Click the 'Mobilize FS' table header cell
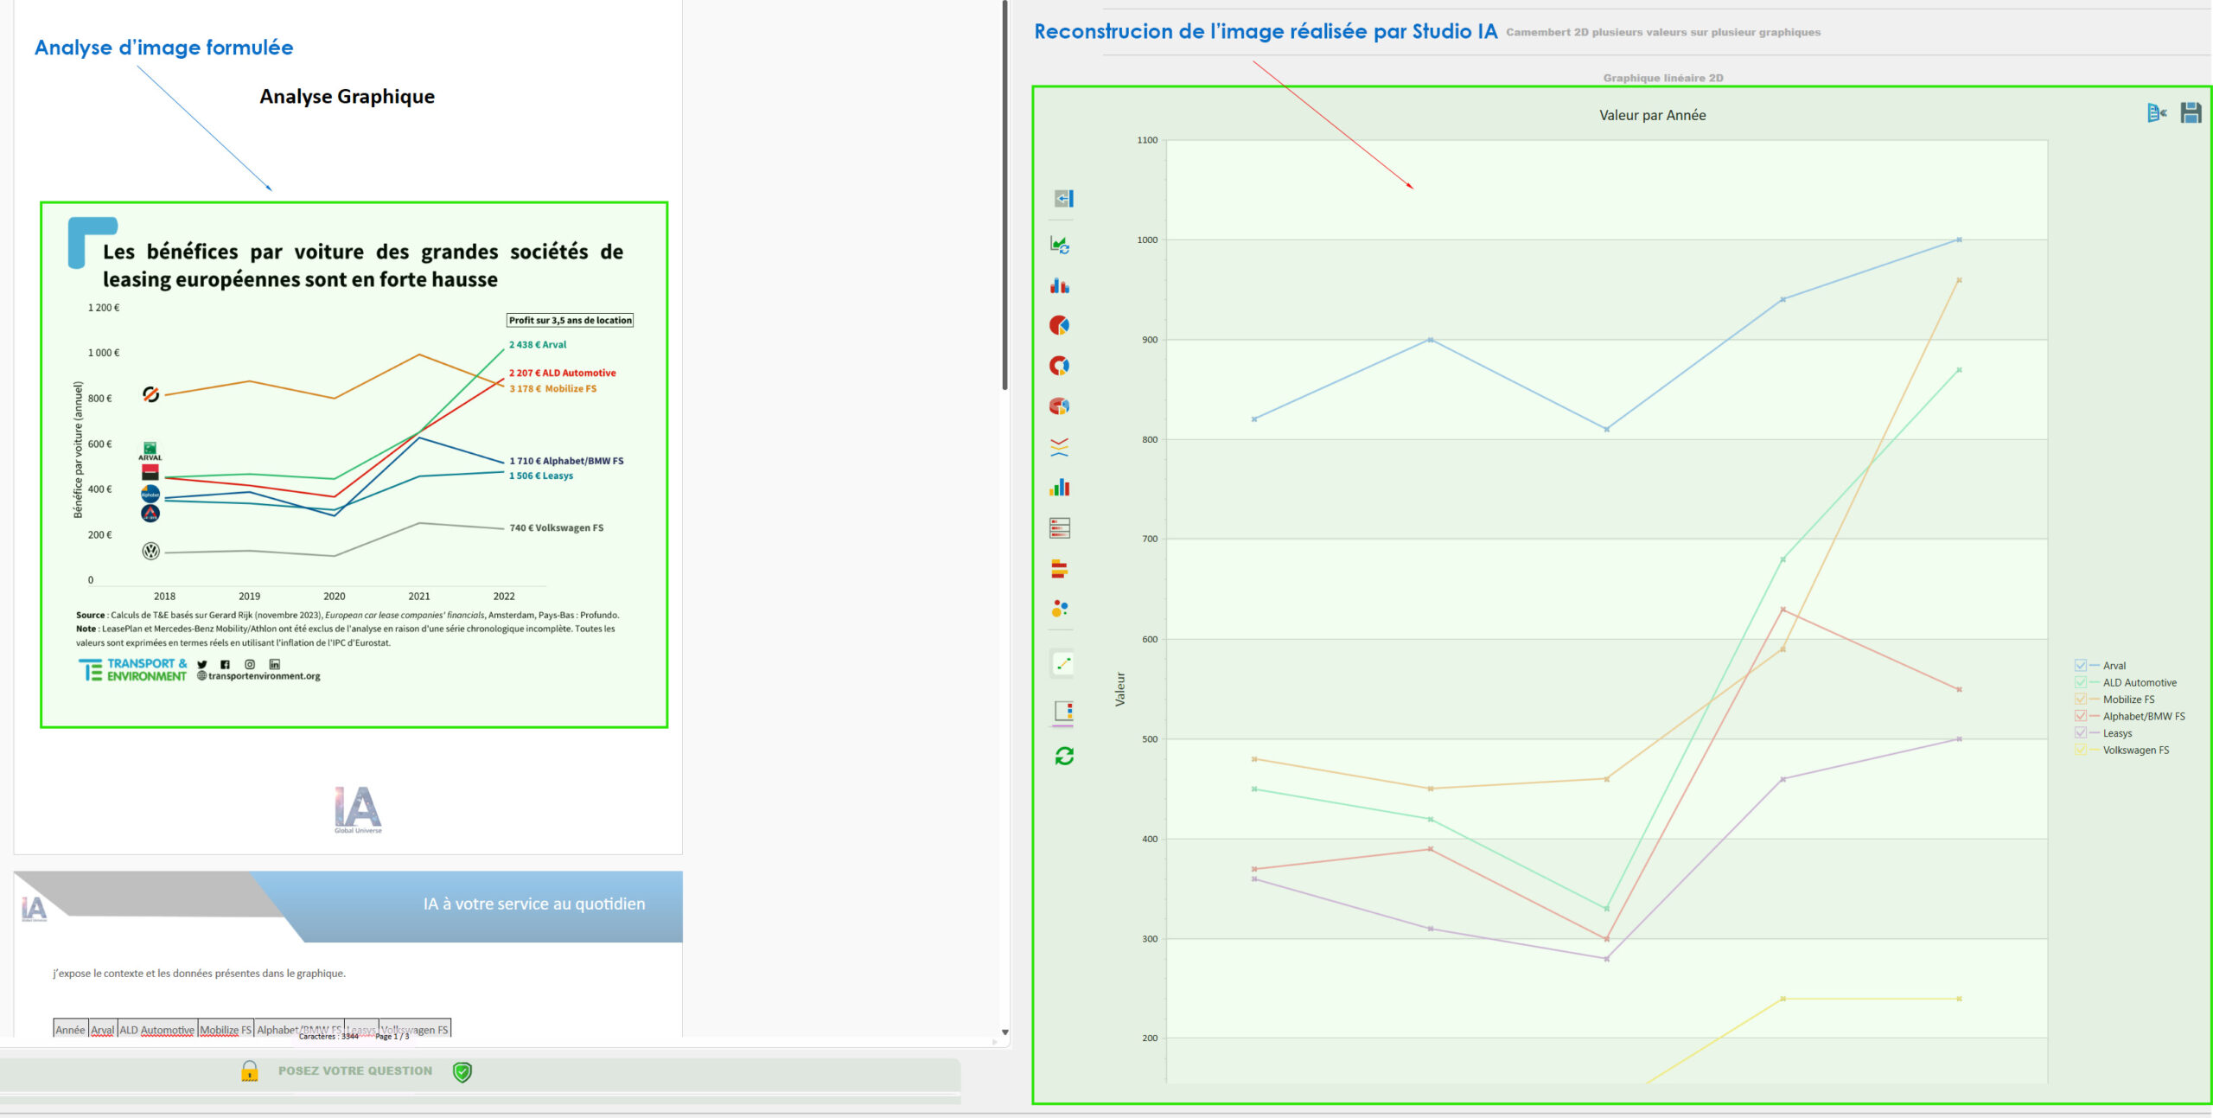2213x1118 pixels. click(x=226, y=1029)
